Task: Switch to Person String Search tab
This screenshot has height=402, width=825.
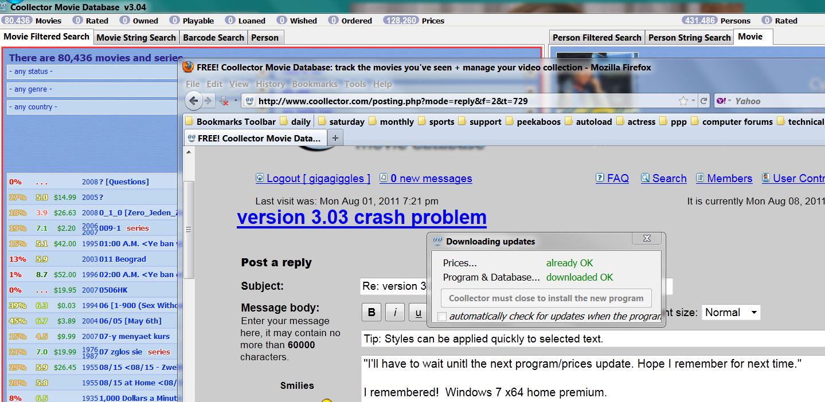Action: [x=689, y=38]
